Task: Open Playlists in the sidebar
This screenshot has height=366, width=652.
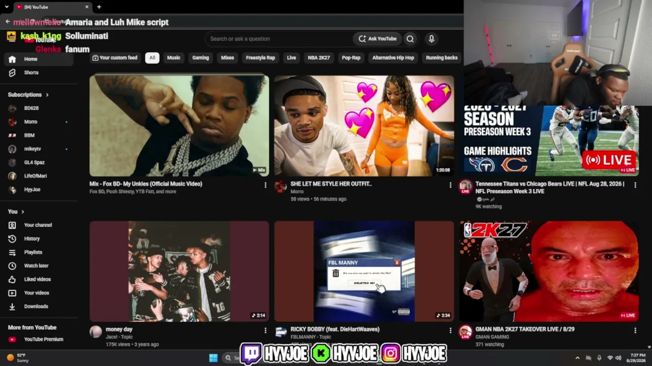Action: [38, 252]
